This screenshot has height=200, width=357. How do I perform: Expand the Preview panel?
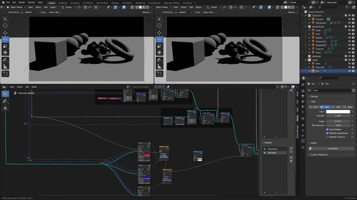coord(314,97)
